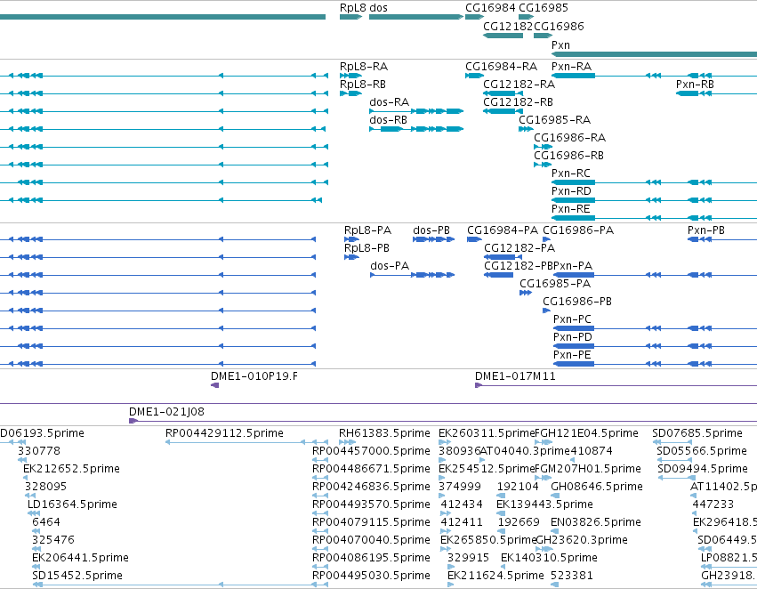
Task: Click the Pxn-PB protein label
Action: pos(705,230)
